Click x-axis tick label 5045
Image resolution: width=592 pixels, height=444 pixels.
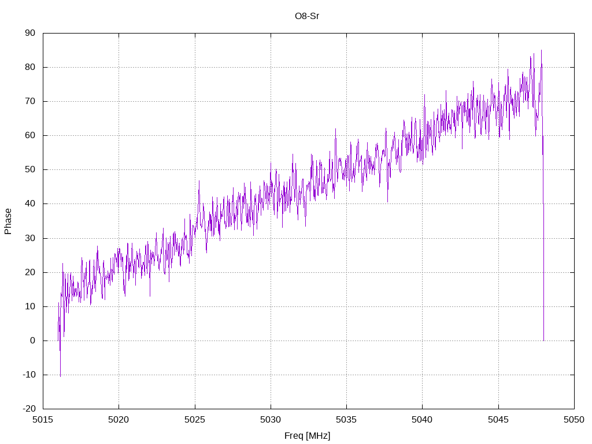tap(498, 420)
